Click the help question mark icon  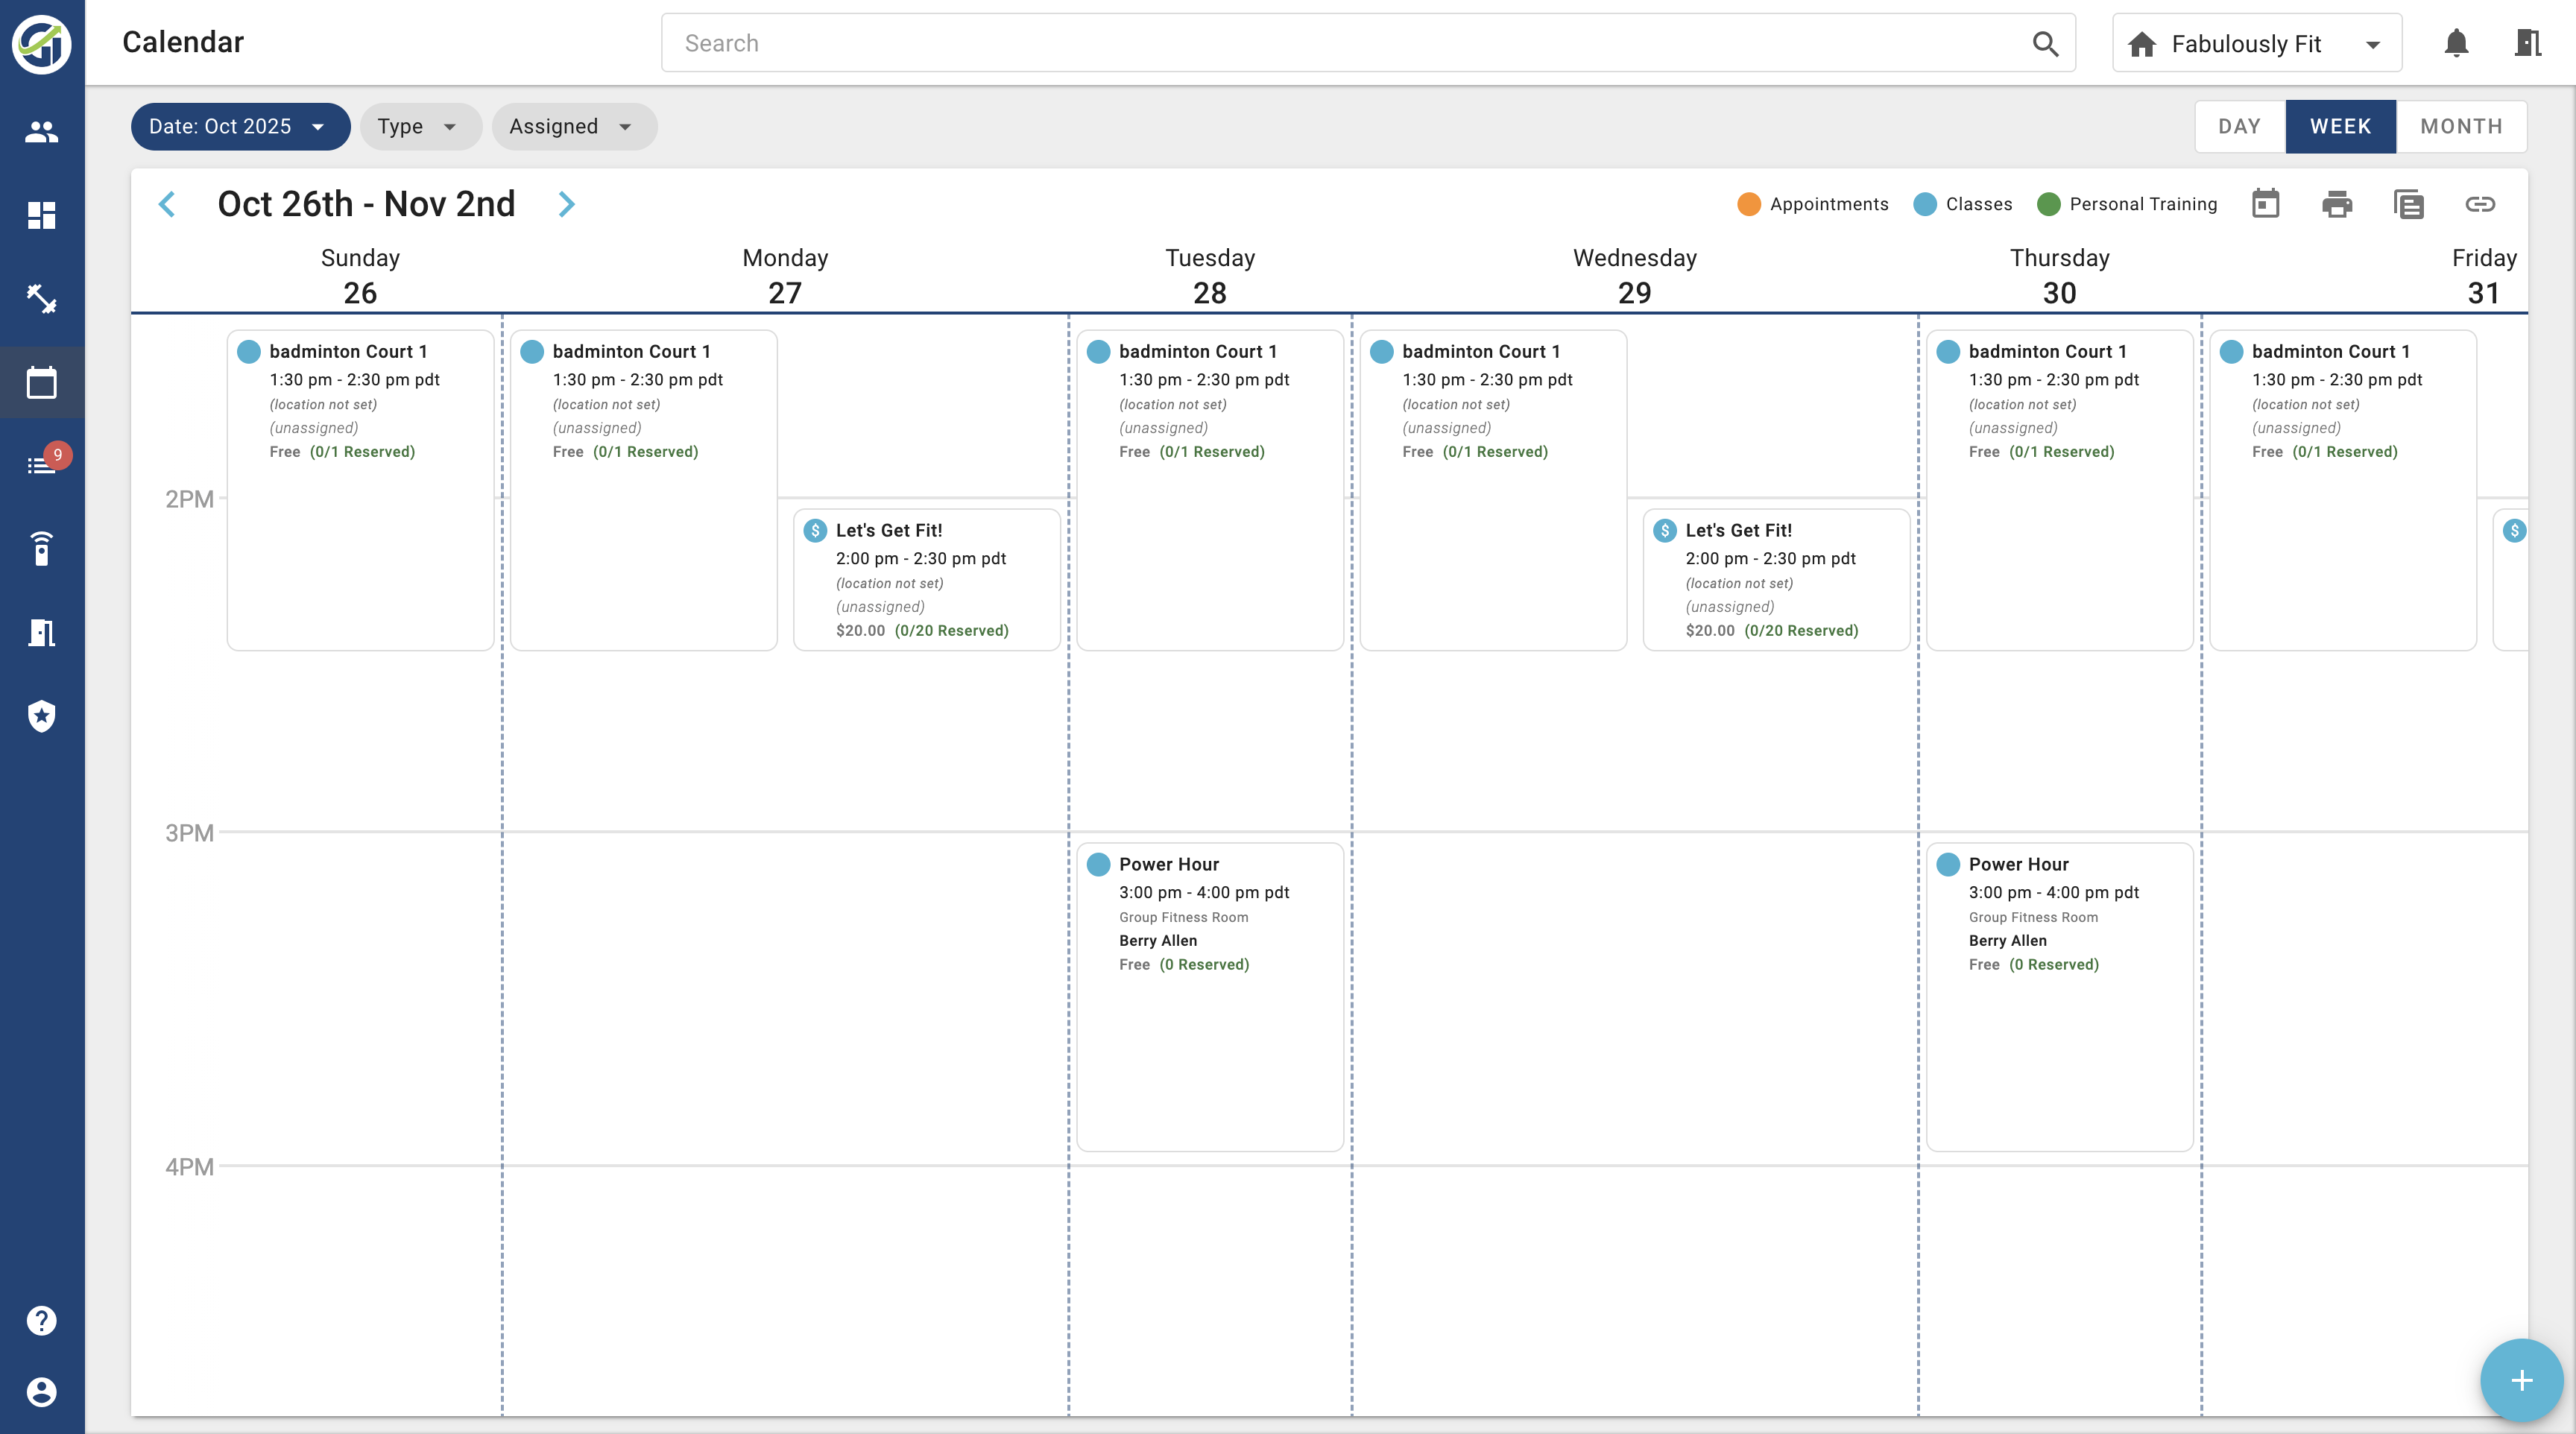pos(41,1320)
